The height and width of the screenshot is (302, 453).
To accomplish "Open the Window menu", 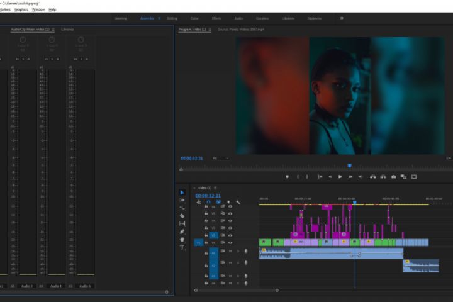I will (38, 9).
